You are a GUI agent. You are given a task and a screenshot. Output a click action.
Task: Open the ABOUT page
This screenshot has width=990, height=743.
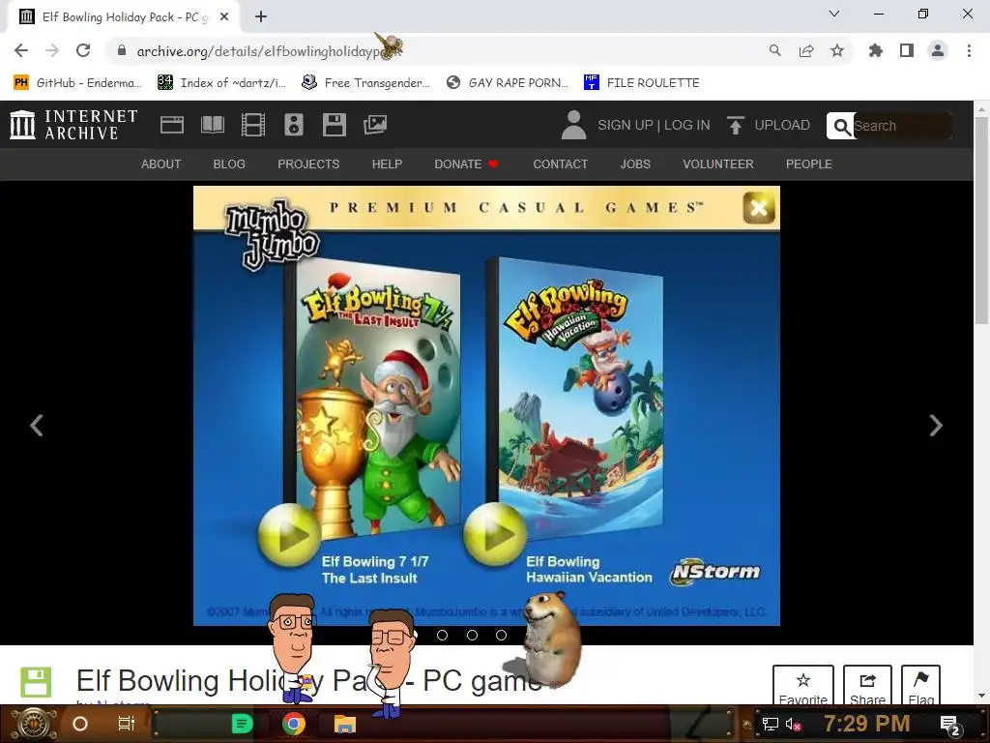[x=161, y=164]
